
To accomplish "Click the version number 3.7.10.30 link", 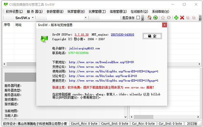I will coord(82,35).
